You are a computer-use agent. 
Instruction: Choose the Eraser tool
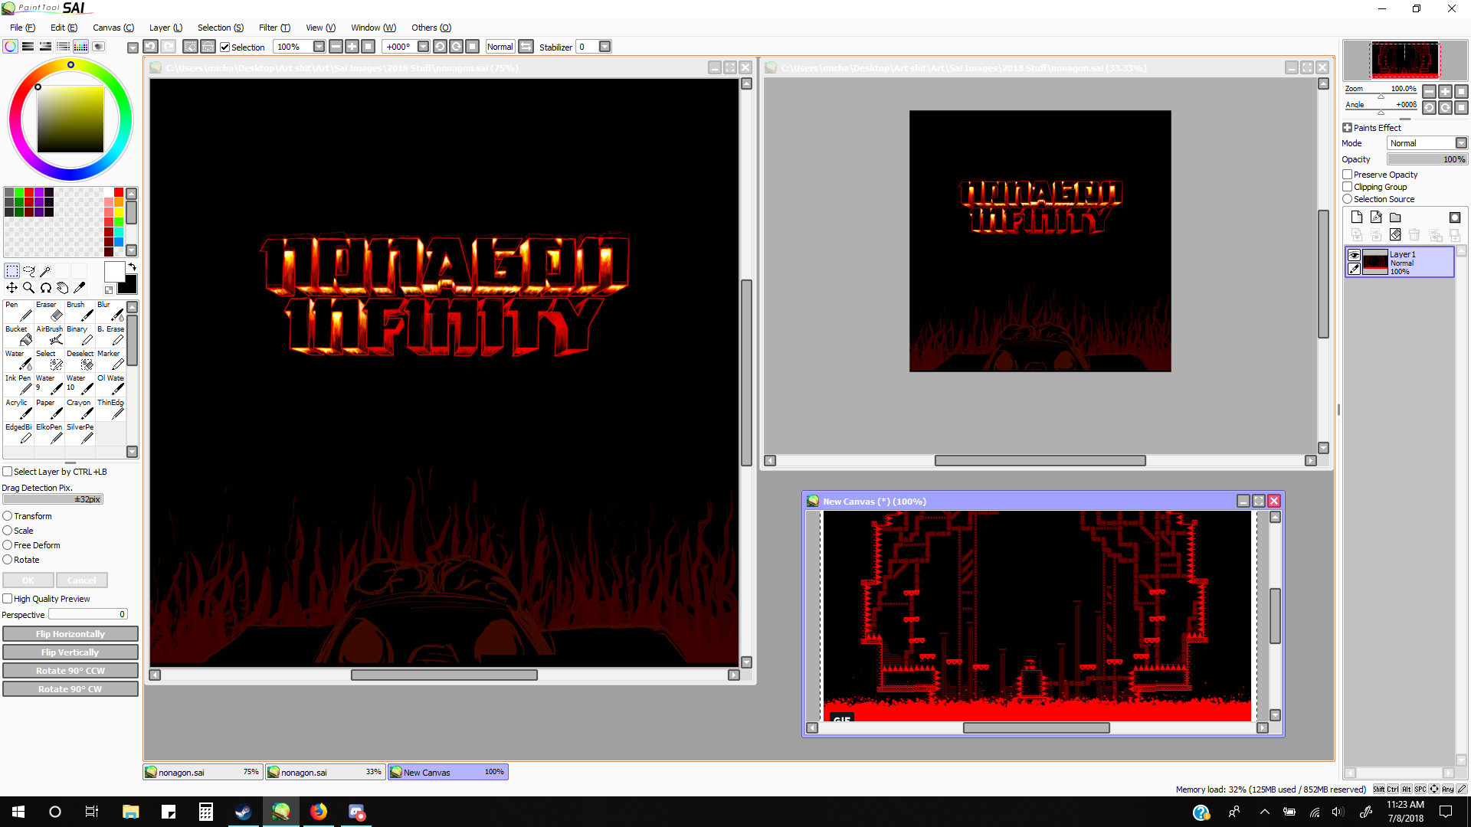click(49, 311)
